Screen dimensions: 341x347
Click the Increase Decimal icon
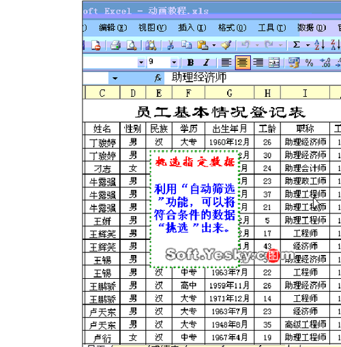click(325, 63)
